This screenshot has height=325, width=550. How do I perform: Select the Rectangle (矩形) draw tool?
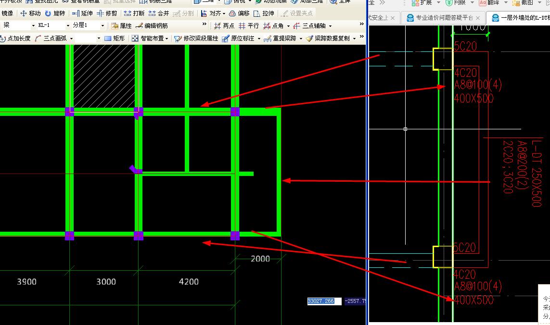pos(115,38)
